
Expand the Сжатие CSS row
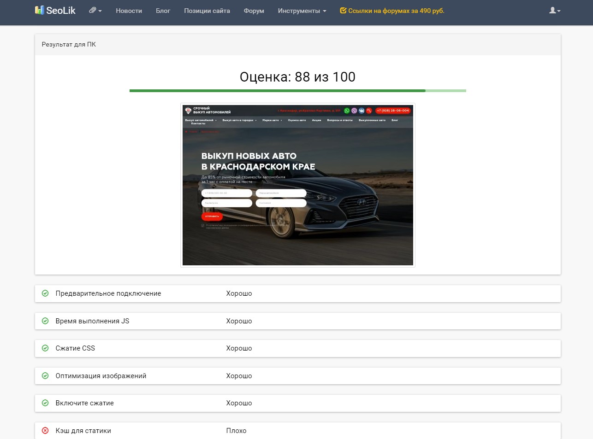click(x=298, y=348)
